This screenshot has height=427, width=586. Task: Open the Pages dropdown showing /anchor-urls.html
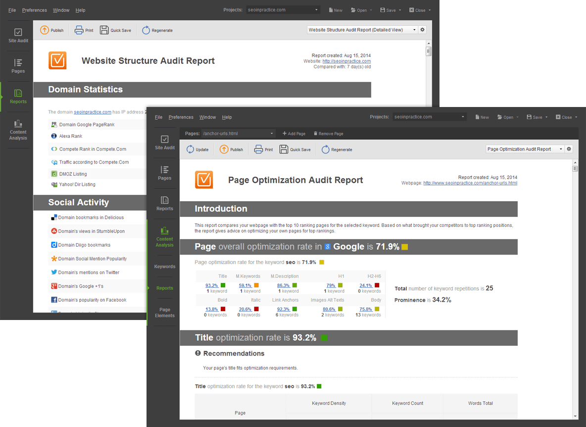pyautogui.click(x=238, y=133)
